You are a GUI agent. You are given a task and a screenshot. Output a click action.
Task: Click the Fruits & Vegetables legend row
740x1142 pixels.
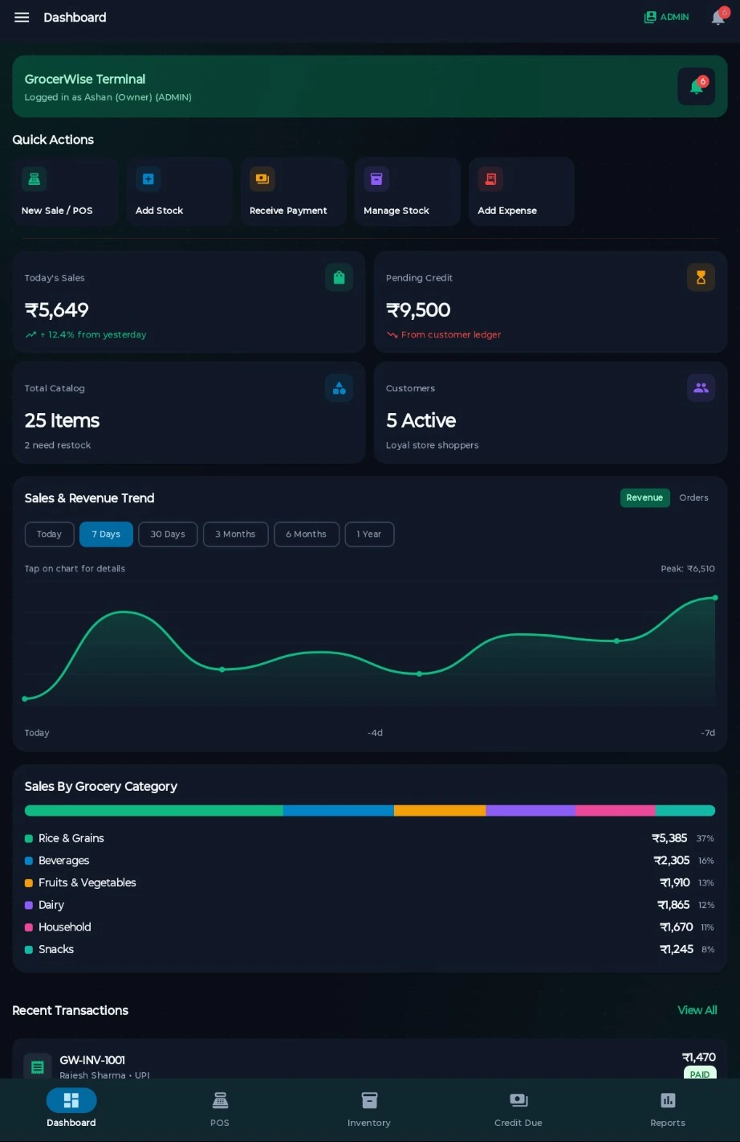(x=369, y=882)
